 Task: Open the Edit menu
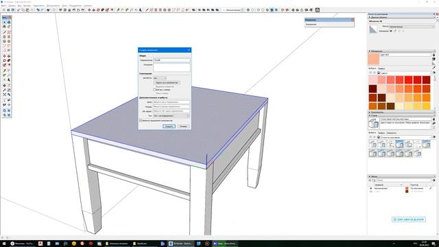pyautogui.click(x=12, y=5)
